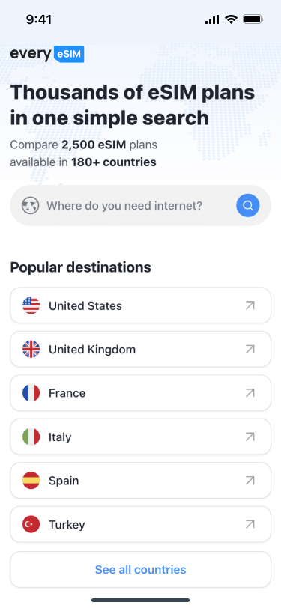Tap the everyeSIM logo
The image size is (281, 608).
pos(47,54)
